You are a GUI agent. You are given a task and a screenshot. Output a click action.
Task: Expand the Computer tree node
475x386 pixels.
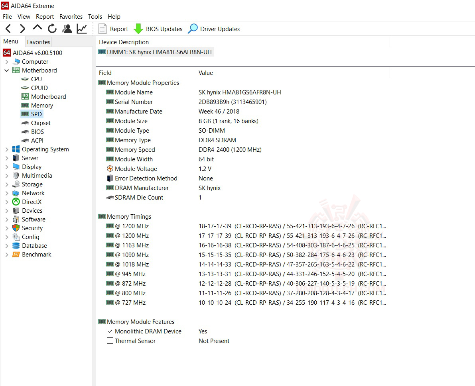pyautogui.click(x=7, y=62)
